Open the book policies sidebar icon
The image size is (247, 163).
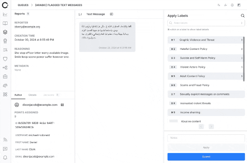coord(5,24)
